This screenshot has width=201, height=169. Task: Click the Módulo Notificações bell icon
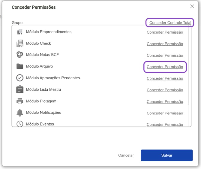20,113
